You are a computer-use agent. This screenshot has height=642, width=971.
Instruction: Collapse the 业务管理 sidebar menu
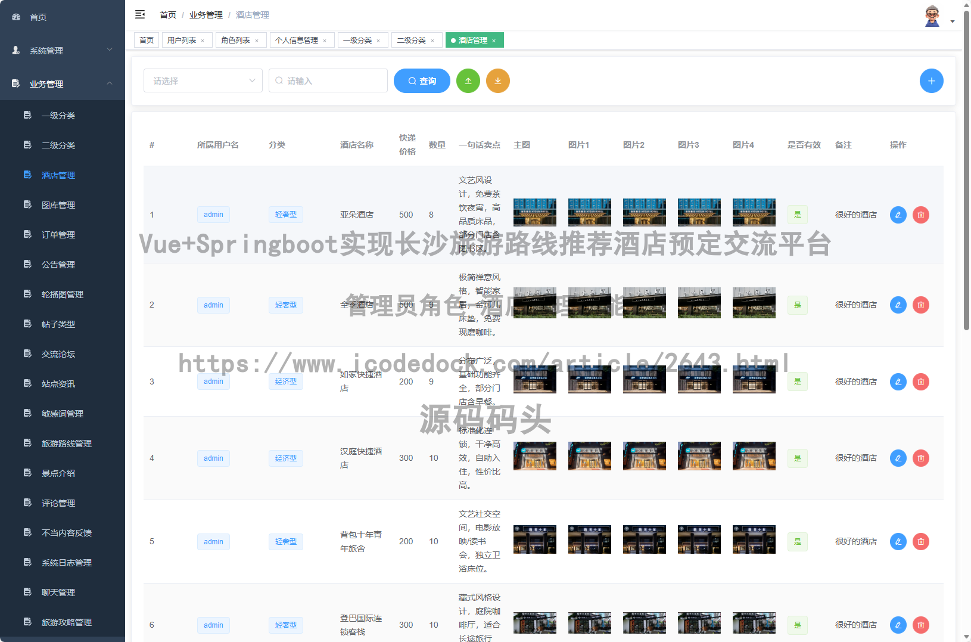[63, 84]
